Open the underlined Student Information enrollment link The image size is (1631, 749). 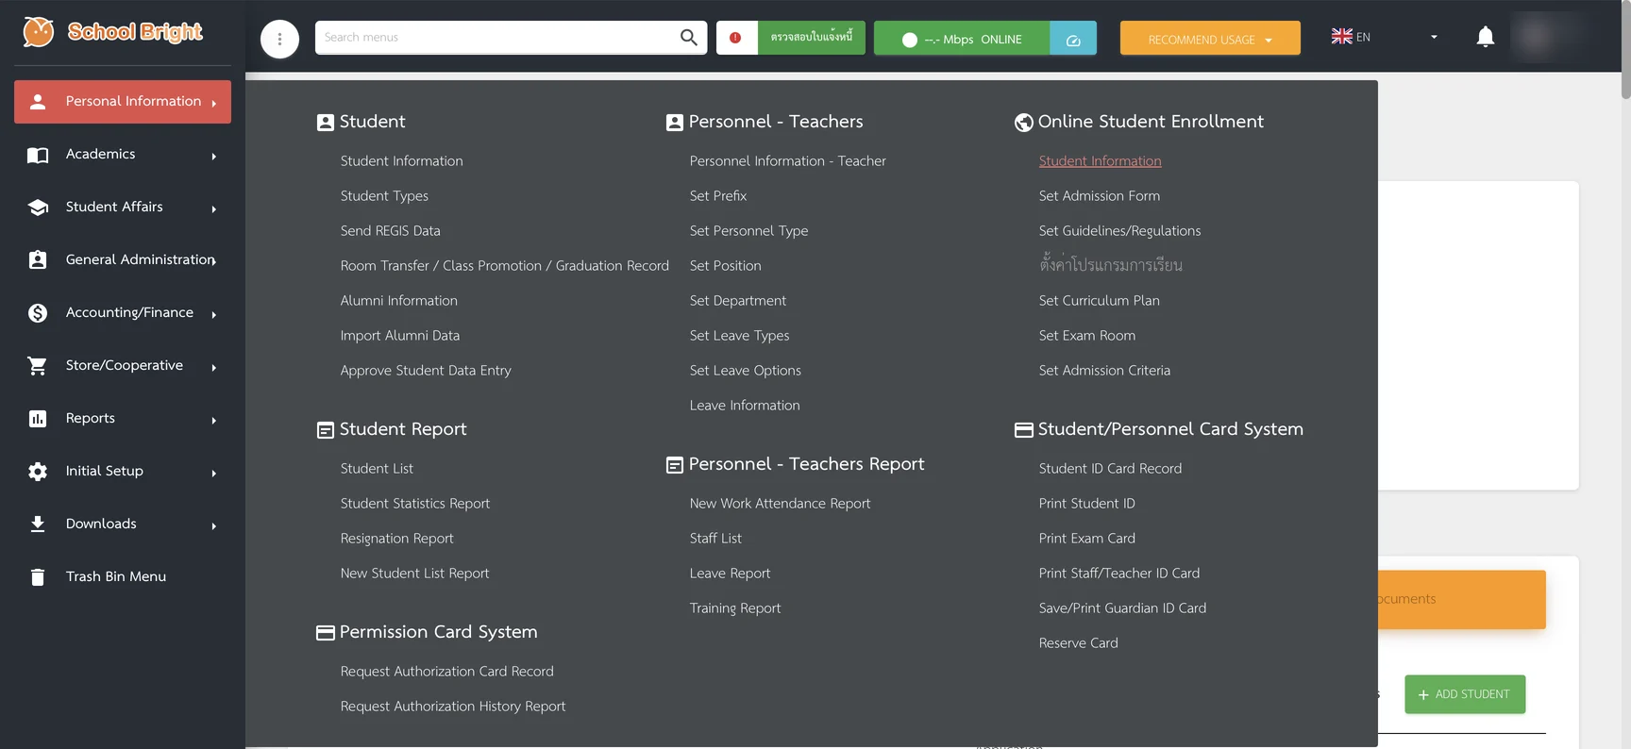(1100, 161)
